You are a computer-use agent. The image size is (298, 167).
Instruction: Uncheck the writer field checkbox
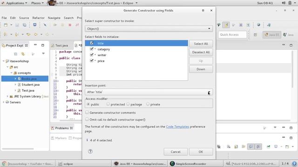click(92, 55)
